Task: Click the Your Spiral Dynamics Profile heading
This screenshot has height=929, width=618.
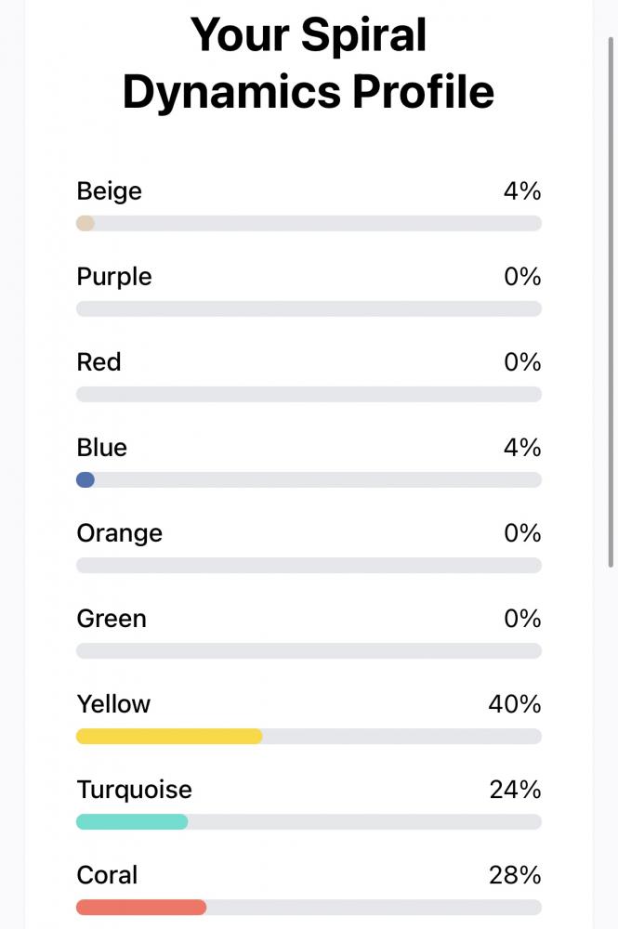Action: click(309, 63)
